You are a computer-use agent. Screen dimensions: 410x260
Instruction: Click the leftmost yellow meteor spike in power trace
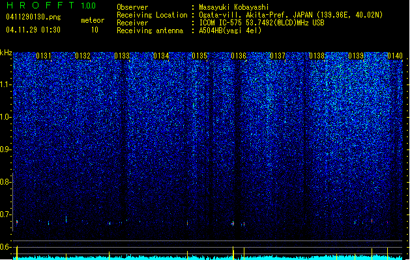tap(17, 253)
